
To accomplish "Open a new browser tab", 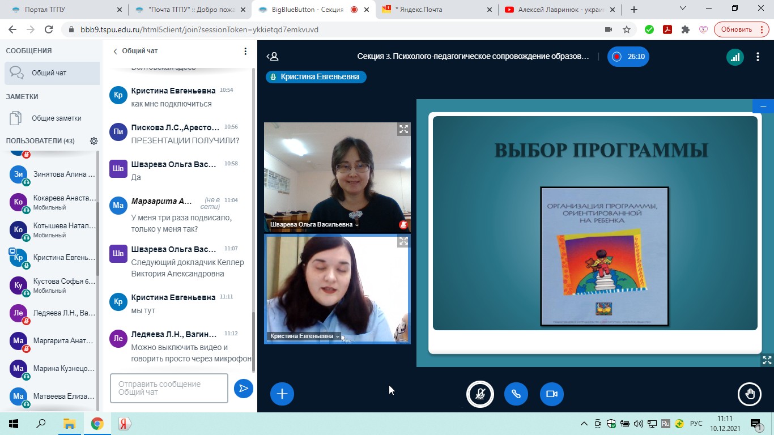I will (x=634, y=10).
